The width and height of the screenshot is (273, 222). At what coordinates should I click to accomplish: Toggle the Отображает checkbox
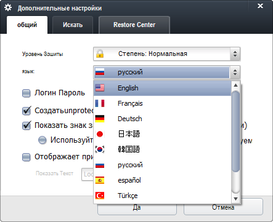26,157
